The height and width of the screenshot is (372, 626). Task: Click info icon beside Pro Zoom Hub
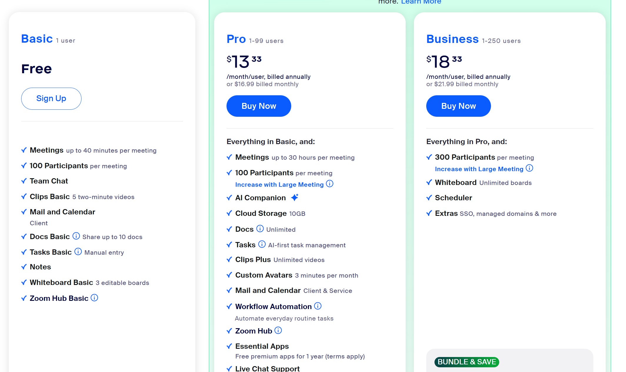pyautogui.click(x=278, y=331)
